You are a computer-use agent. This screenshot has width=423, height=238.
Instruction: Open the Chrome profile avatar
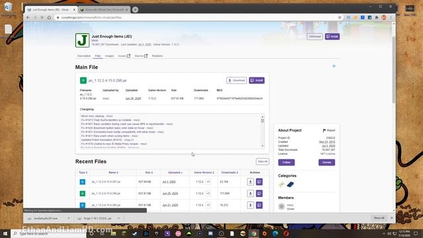point(383,18)
